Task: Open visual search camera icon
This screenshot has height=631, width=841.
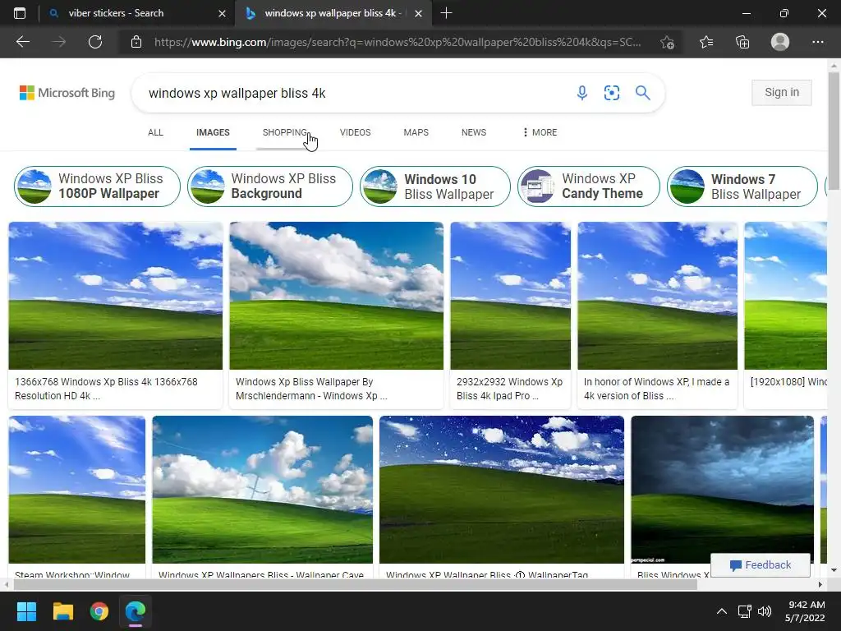Action: click(611, 93)
